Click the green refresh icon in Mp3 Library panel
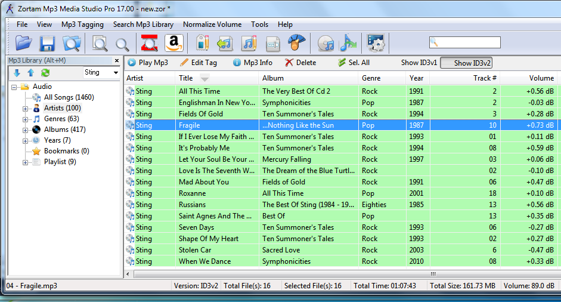This screenshot has height=302, width=561. 45,73
